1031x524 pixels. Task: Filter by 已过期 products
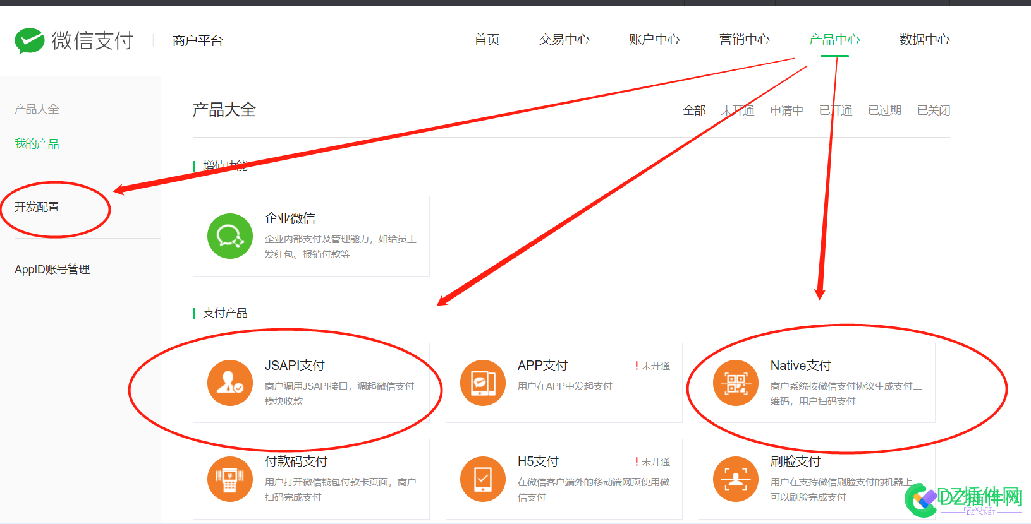[x=885, y=110]
